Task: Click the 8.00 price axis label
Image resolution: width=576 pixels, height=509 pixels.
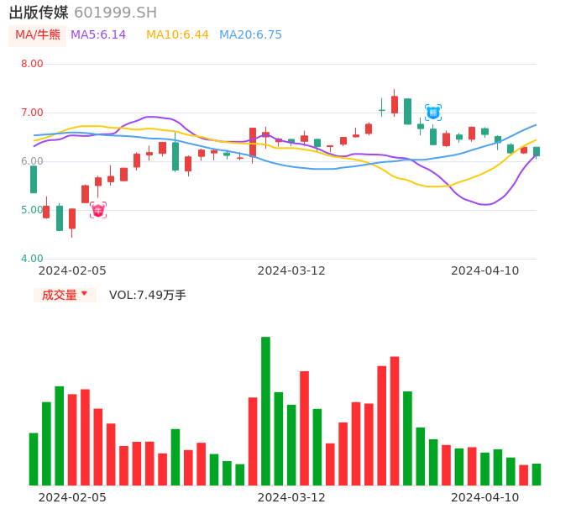Action: click(x=32, y=64)
